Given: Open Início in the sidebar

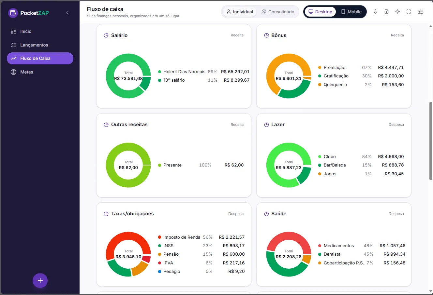Looking at the screenshot, I should 40,31.
